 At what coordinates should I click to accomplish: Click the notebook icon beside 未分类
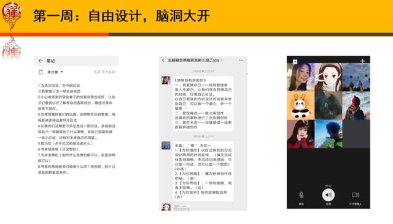[41, 72]
